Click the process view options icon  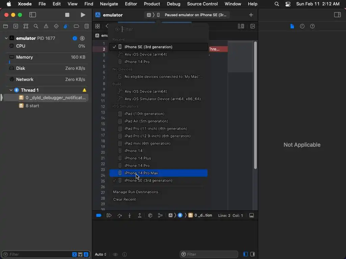[82, 38]
